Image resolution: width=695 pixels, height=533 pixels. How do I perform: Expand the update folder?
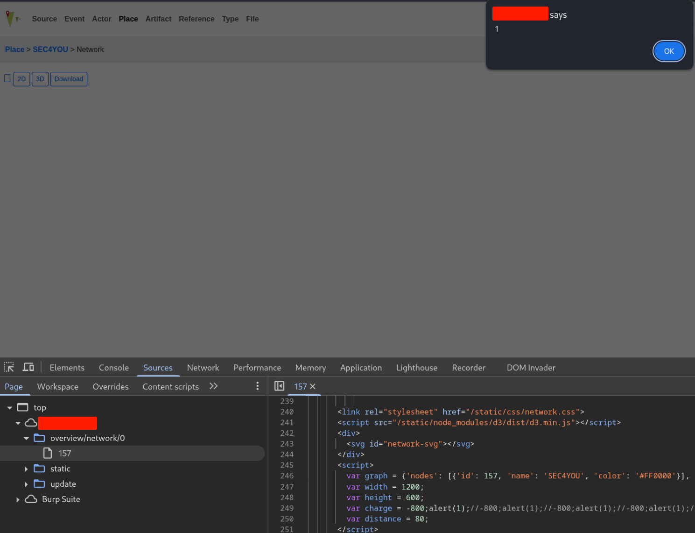pyautogui.click(x=26, y=484)
